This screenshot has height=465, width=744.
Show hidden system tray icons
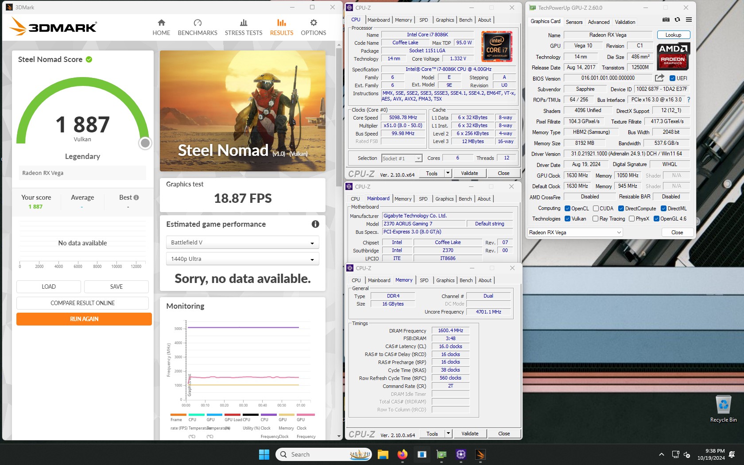pyautogui.click(x=662, y=454)
